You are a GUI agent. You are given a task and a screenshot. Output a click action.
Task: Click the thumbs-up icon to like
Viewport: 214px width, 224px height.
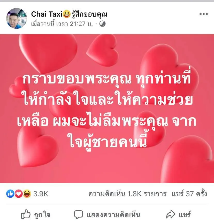point(26,214)
